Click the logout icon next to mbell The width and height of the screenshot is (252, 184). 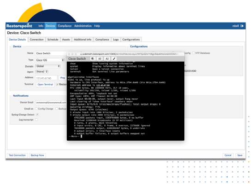point(242,26)
